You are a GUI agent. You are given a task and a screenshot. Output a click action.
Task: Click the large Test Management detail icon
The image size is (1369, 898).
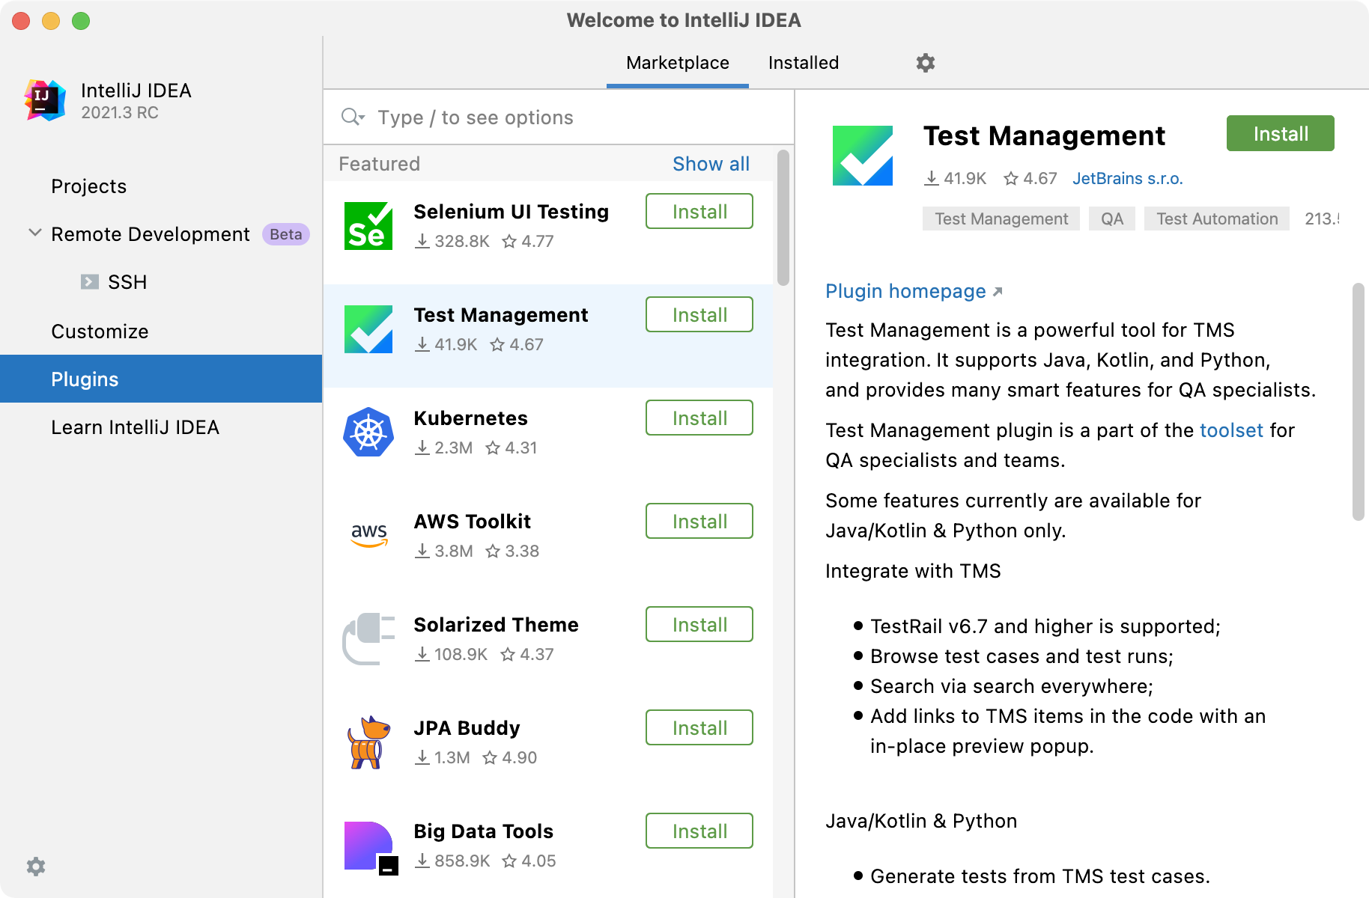(863, 155)
